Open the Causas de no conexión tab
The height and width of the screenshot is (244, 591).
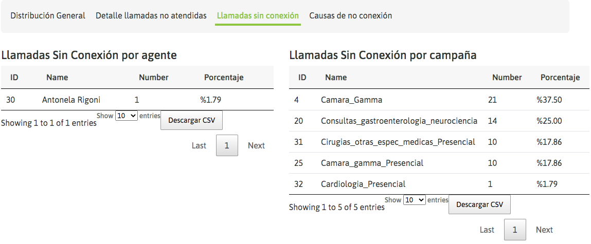(x=350, y=16)
